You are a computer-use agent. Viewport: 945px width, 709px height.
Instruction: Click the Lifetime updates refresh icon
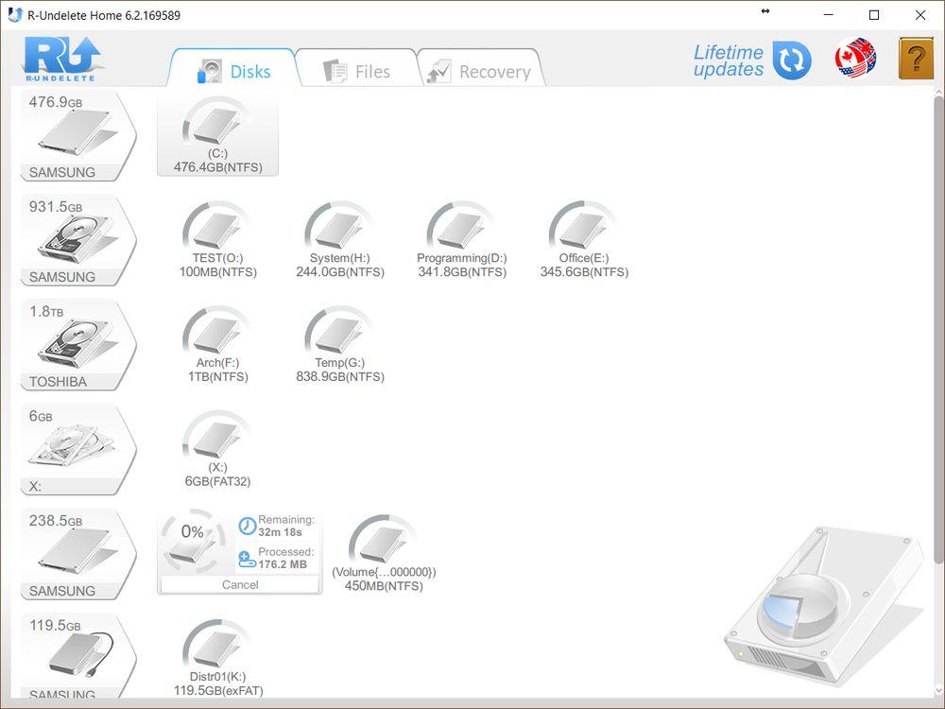pos(792,61)
